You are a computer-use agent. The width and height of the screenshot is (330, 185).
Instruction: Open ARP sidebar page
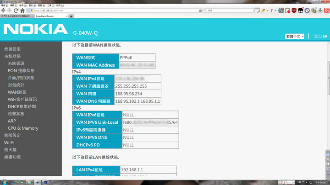[12, 121]
